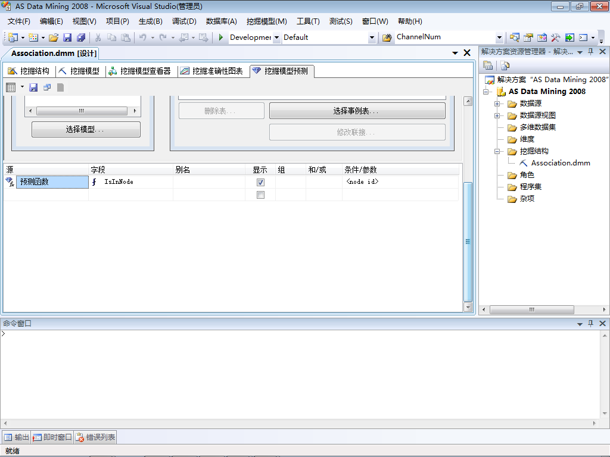Select the 杂项 folder in Solution Explorer
This screenshot has width=610, height=457.
click(x=527, y=199)
